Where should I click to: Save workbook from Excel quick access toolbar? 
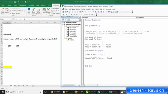15,2
